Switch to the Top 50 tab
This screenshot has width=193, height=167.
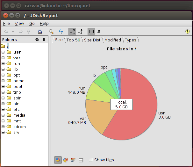click(x=73, y=40)
